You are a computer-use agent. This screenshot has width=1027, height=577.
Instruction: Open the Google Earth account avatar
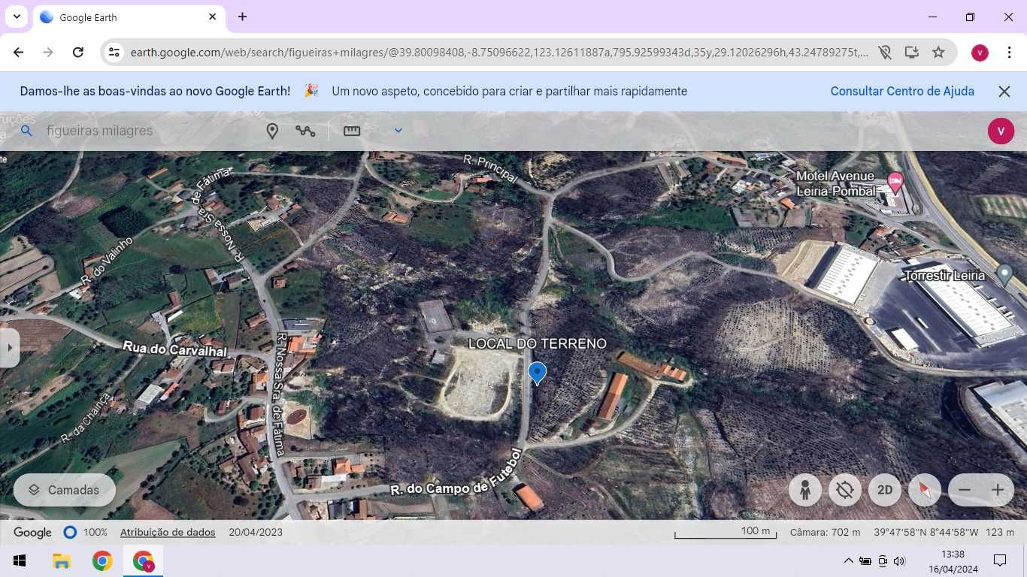pos(1001,131)
